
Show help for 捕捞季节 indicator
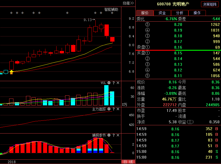pyautogui.click(x=113, y=135)
